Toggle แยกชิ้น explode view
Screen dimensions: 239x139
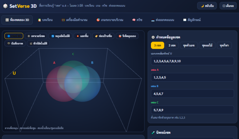click(x=82, y=36)
